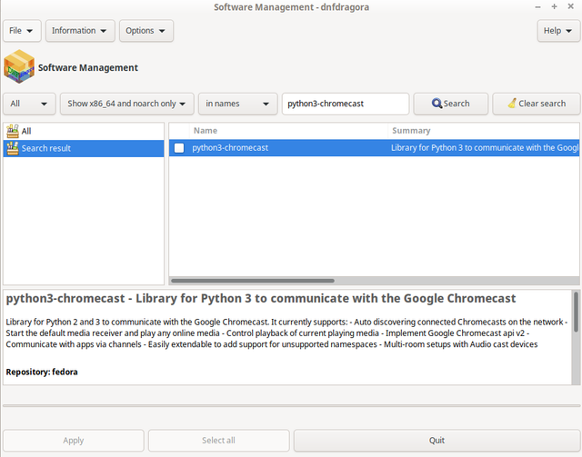Click the Clear search button
This screenshot has width=582, height=457.
pyautogui.click(x=537, y=104)
